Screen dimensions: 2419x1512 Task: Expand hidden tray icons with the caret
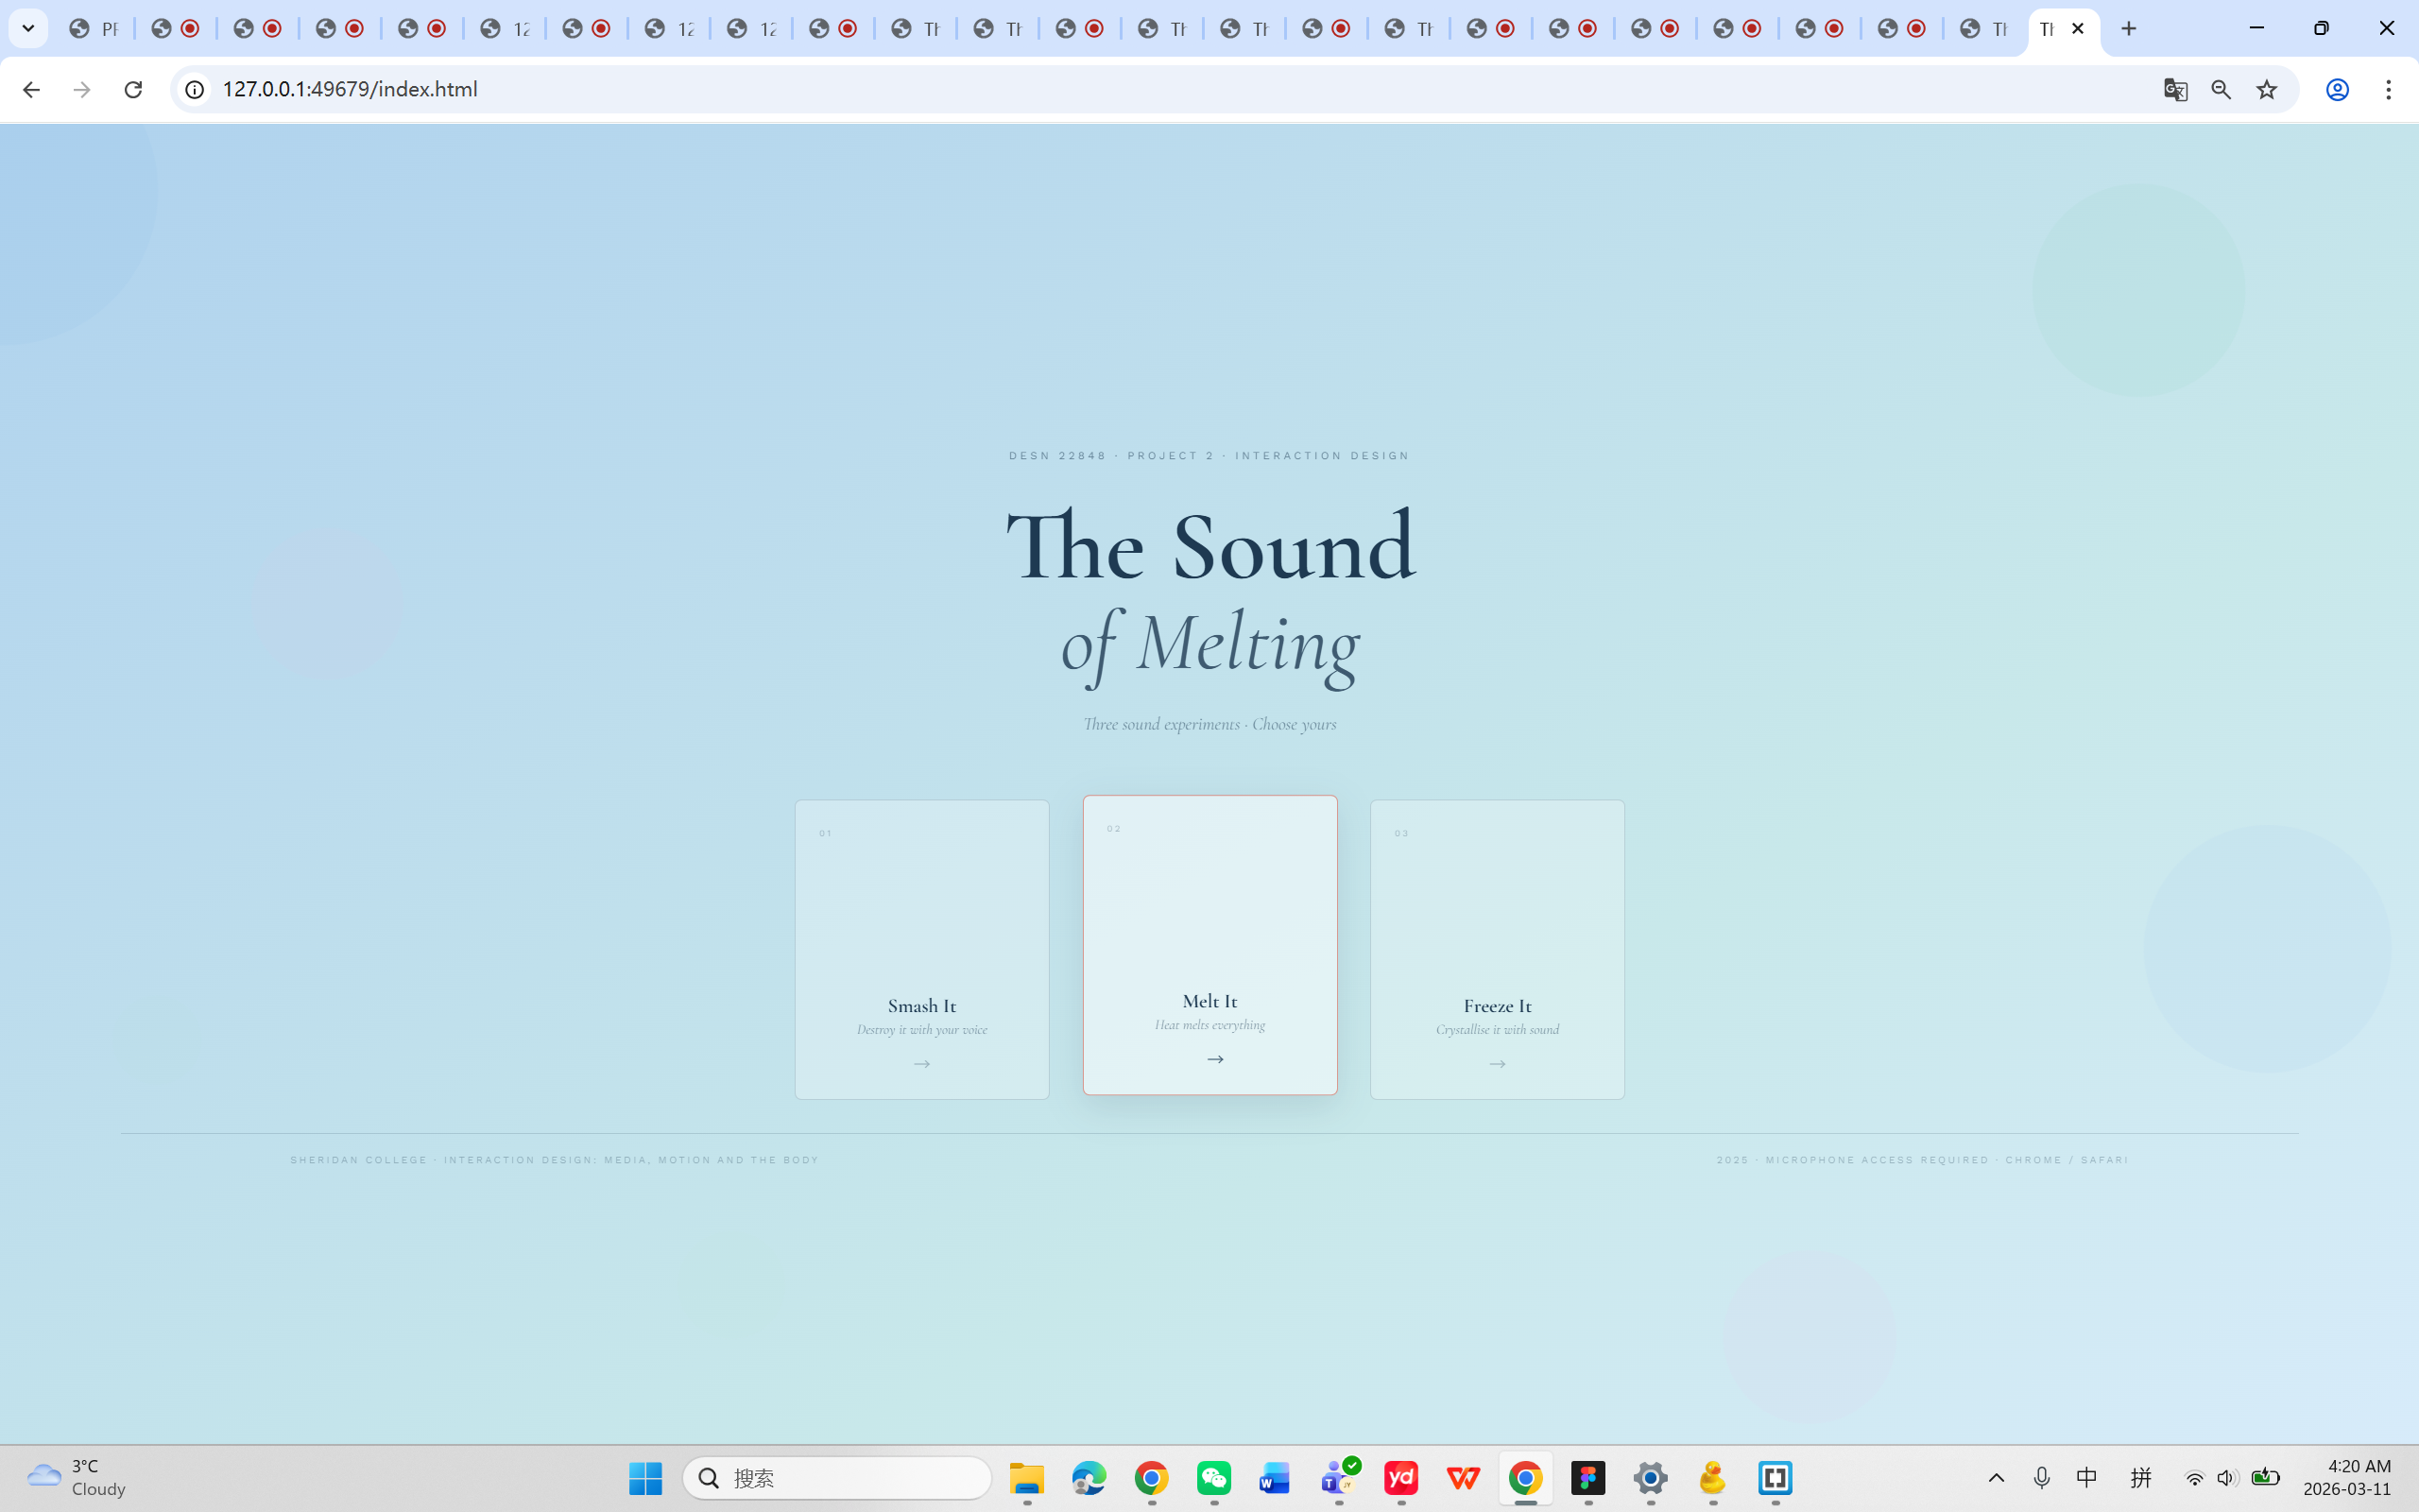coord(1995,1478)
